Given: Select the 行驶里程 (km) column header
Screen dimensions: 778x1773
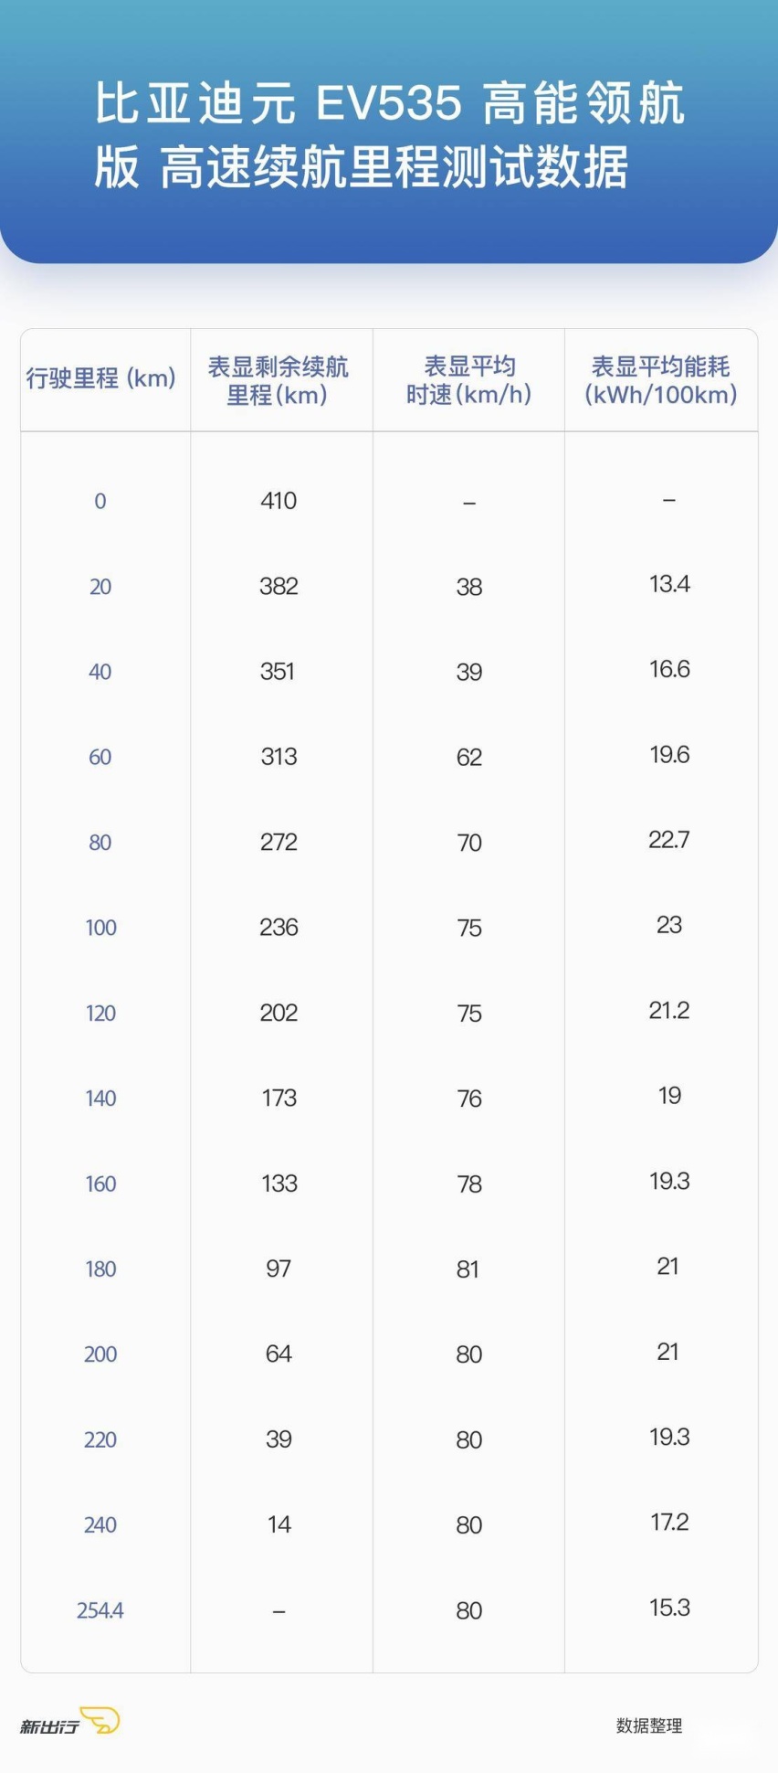Looking at the screenshot, I should point(100,377).
